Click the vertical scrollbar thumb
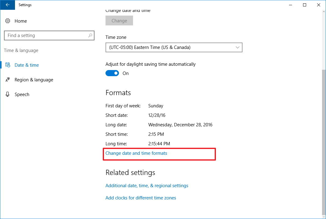326x219 pixels. (324, 143)
